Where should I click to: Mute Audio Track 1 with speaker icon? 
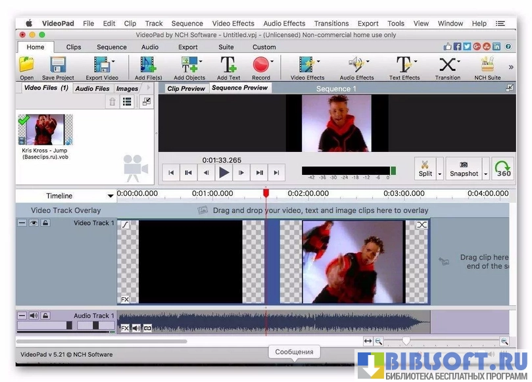point(34,316)
